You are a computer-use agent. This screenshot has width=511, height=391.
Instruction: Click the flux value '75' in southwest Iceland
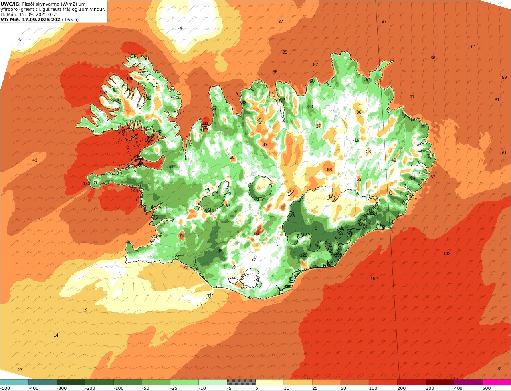click(182, 236)
